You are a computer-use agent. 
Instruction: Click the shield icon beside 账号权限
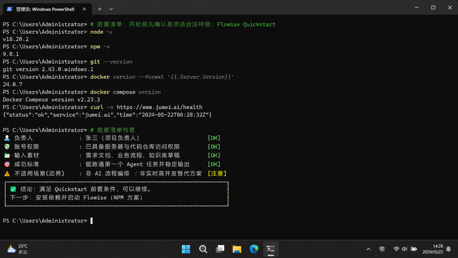7,147
